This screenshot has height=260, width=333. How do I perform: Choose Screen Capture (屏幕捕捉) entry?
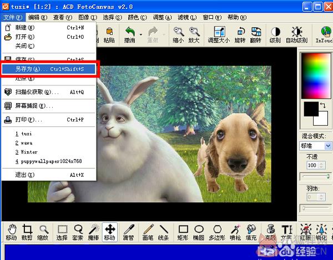49,106
